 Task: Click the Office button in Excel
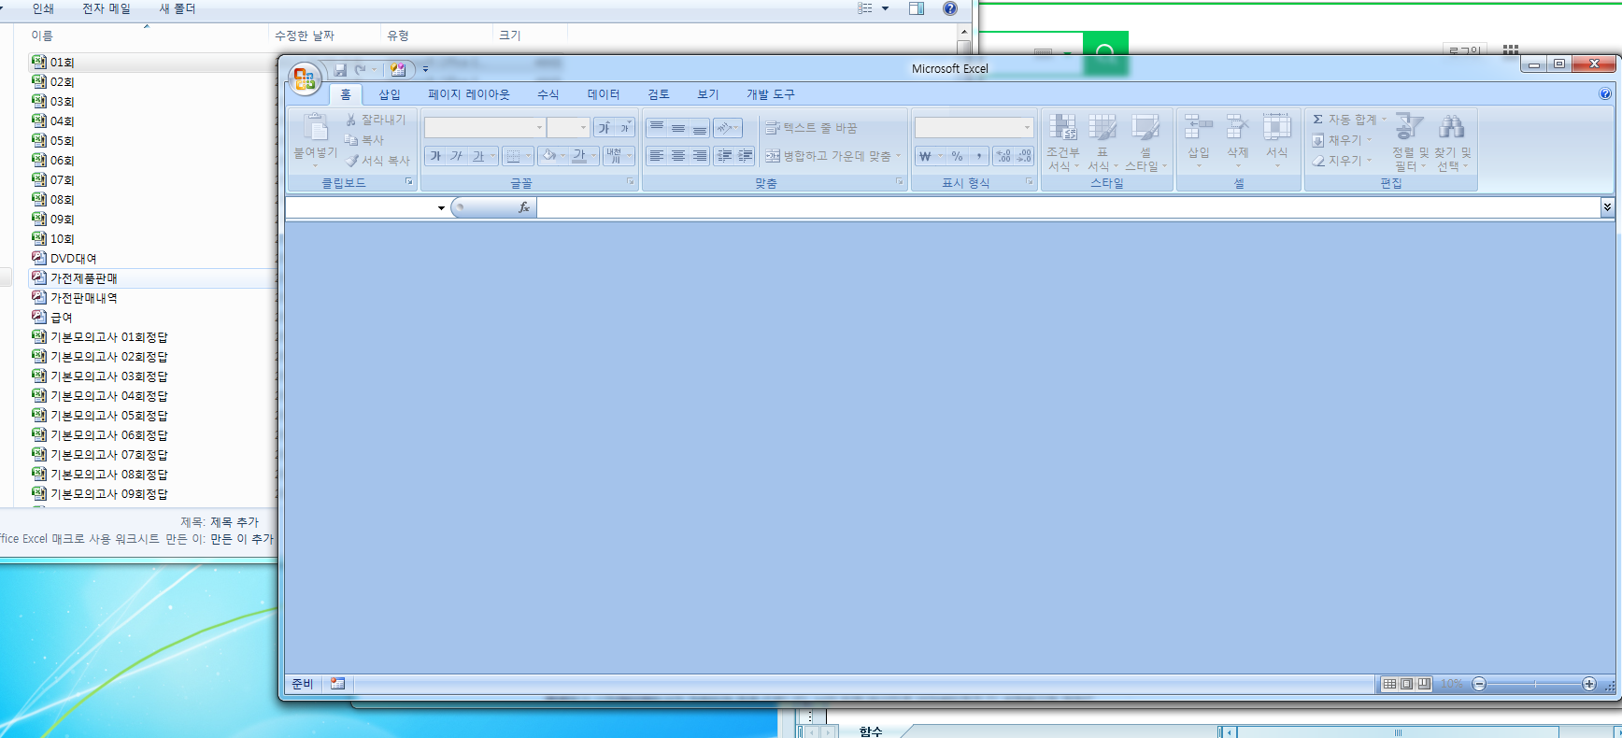[305, 79]
